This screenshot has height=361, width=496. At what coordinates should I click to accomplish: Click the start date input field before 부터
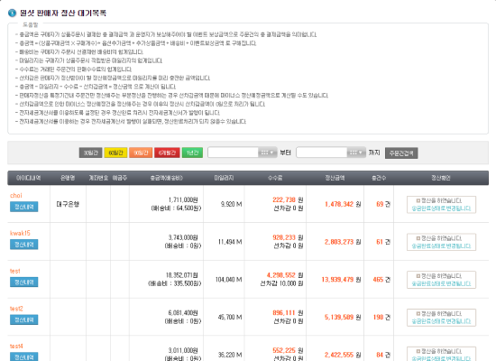[234, 153]
